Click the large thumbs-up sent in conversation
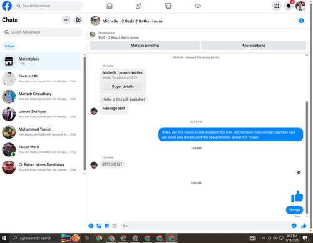The image size is (313, 243). coord(297,196)
